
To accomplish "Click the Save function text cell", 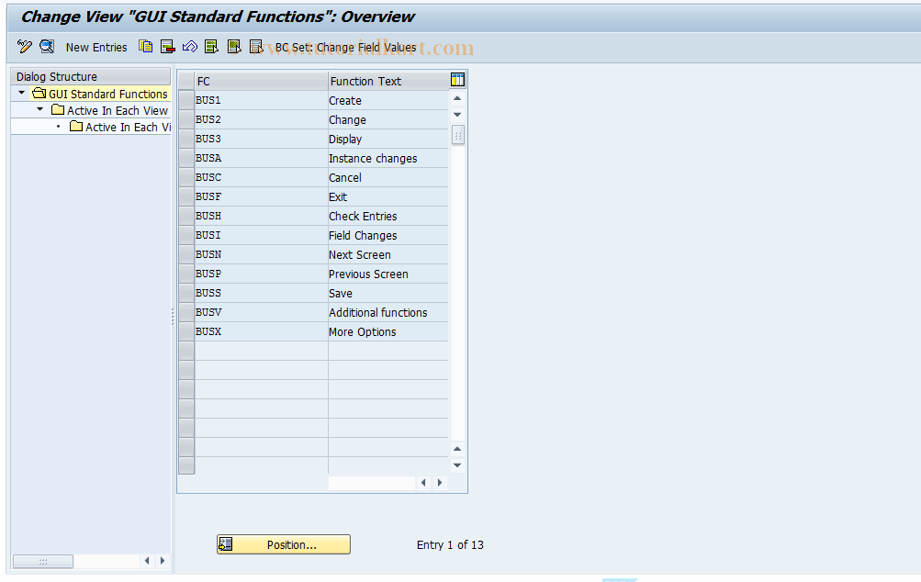I will [x=388, y=293].
